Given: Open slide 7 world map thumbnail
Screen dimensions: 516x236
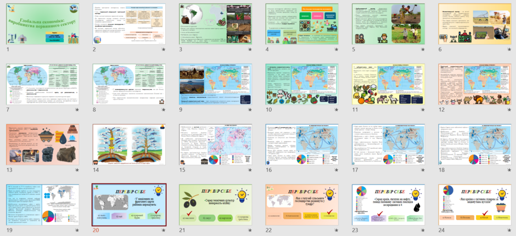Looking at the screenshot, I should point(42,84).
